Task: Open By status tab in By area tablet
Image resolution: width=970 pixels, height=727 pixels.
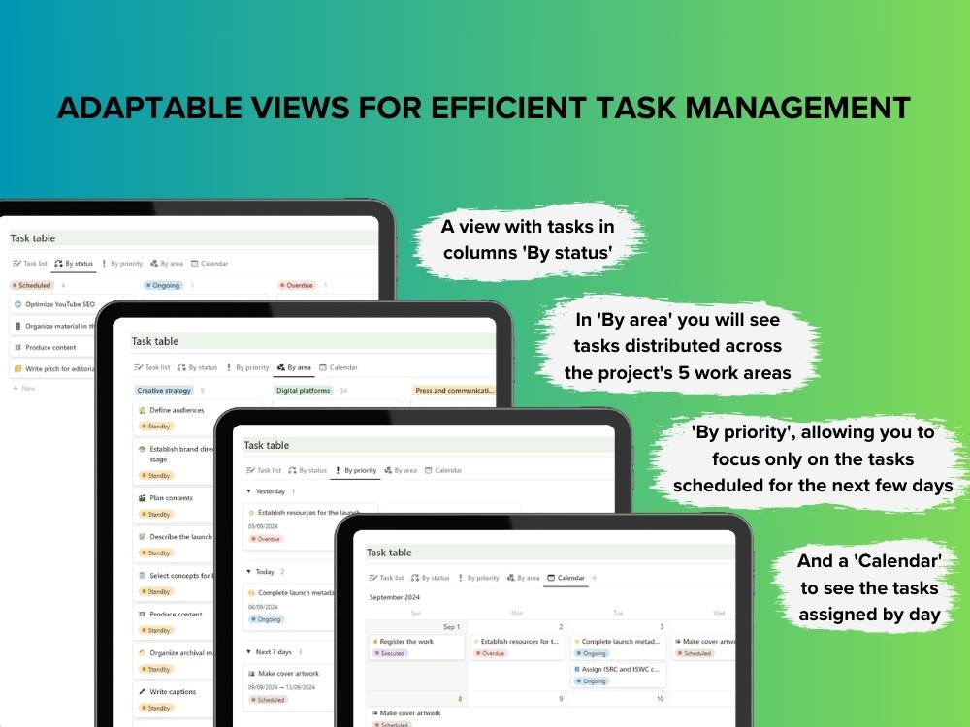Action: [197, 367]
